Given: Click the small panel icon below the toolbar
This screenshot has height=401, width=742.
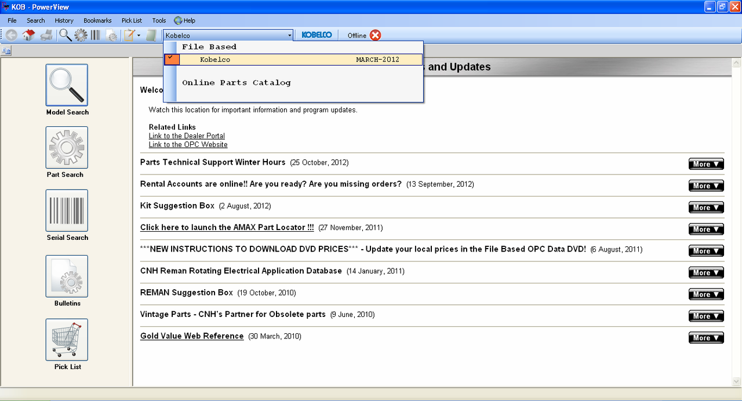Looking at the screenshot, I should click(6, 51).
